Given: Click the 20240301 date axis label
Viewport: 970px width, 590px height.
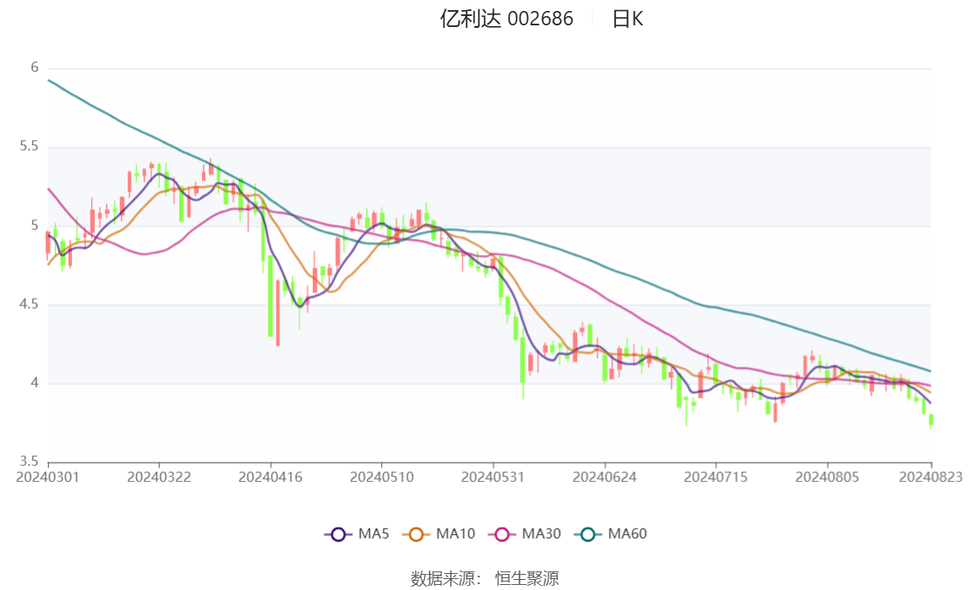Looking at the screenshot, I should point(47,477).
